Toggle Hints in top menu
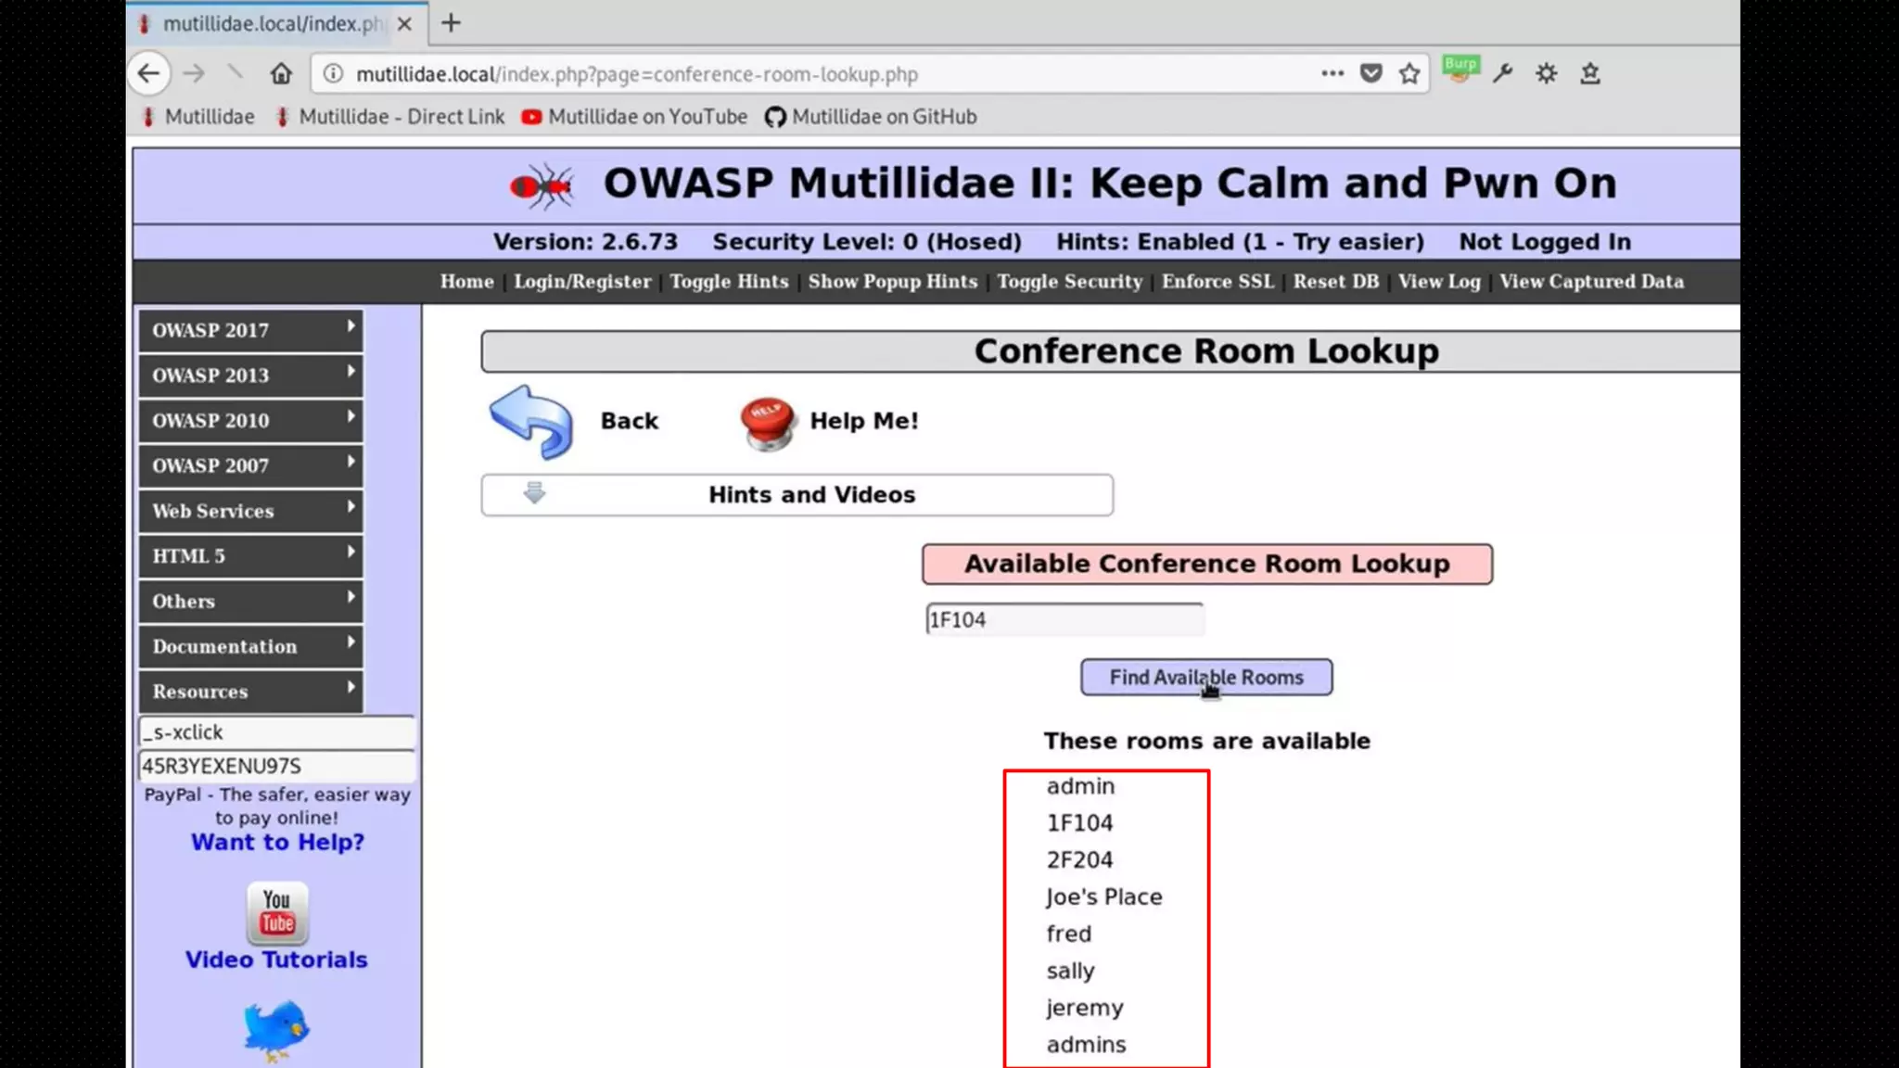This screenshot has height=1068, width=1899. click(x=729, y=282)
